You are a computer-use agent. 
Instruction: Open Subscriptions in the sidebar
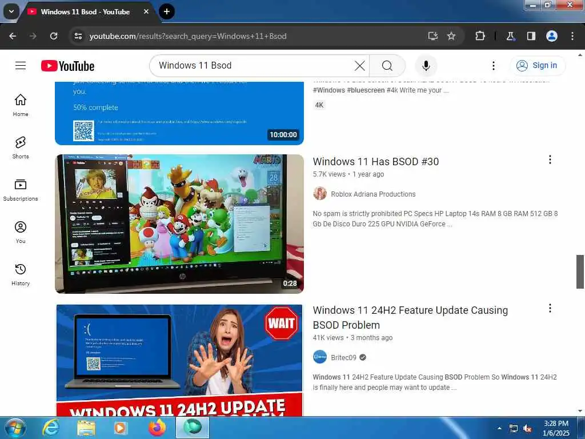pyautogui.click(x=21, y=190)
